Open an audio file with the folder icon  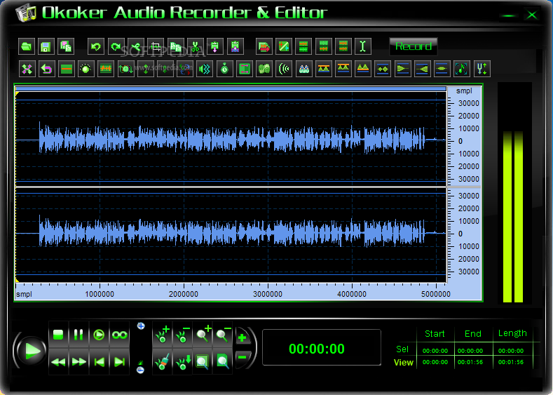pyautogui.click(x=27, y=46)
